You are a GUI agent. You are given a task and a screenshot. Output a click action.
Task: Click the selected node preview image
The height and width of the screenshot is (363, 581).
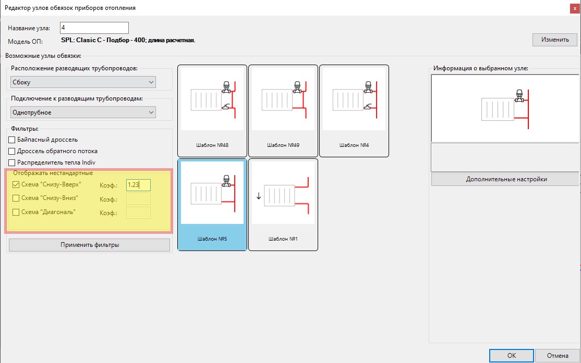[x=505, y=108]
